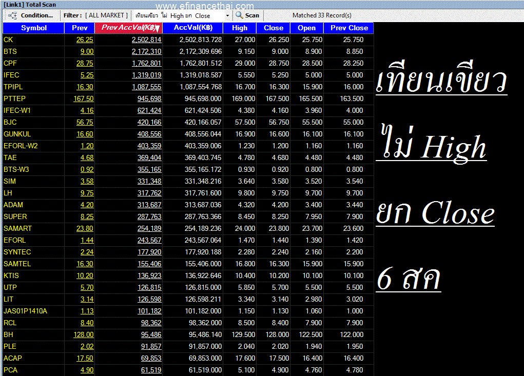524x376 pixels.
Task: Select the TAE symbol
Action: (10, 157)
